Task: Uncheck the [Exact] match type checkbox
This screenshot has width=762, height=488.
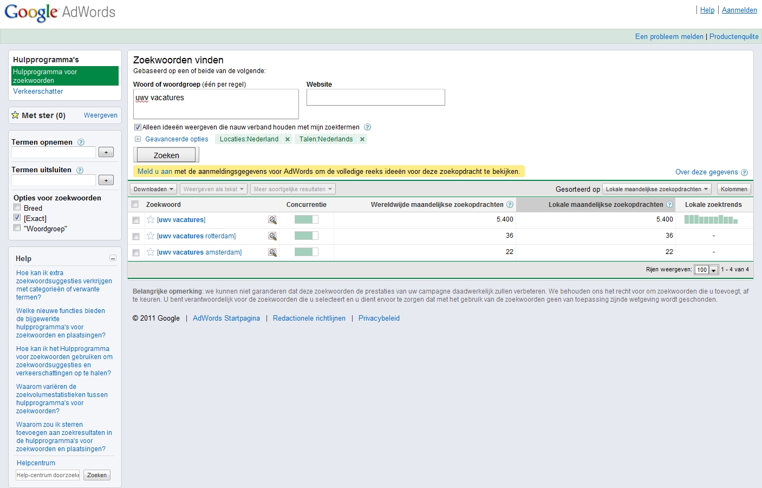Action: [x=17, y=218]
